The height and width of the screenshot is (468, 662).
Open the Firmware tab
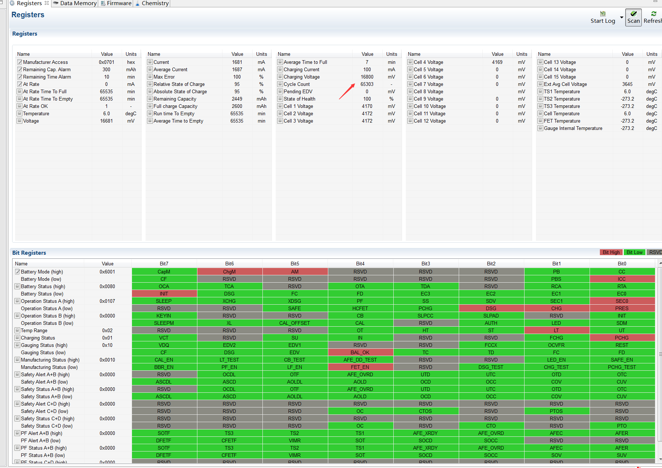coord(116,3)
